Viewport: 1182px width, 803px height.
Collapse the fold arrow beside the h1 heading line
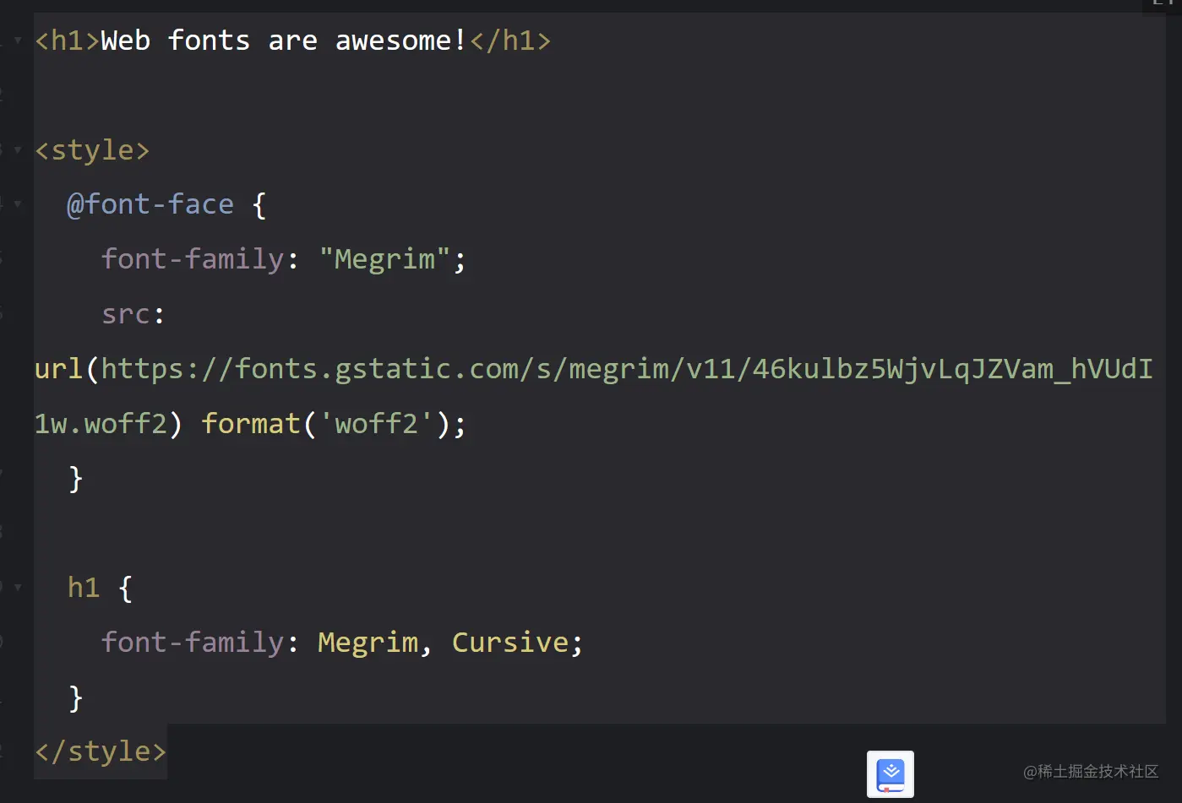tap(18, 41)
